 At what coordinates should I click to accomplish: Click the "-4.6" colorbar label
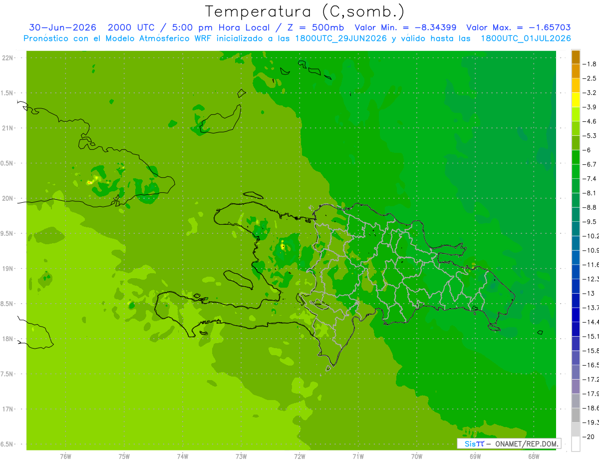point(590,121)
